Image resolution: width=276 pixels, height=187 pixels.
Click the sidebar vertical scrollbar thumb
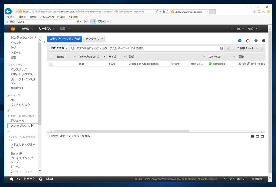(40, 84)
